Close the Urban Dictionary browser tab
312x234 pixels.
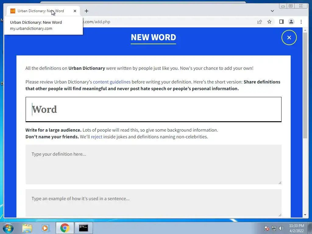point(75,11)
